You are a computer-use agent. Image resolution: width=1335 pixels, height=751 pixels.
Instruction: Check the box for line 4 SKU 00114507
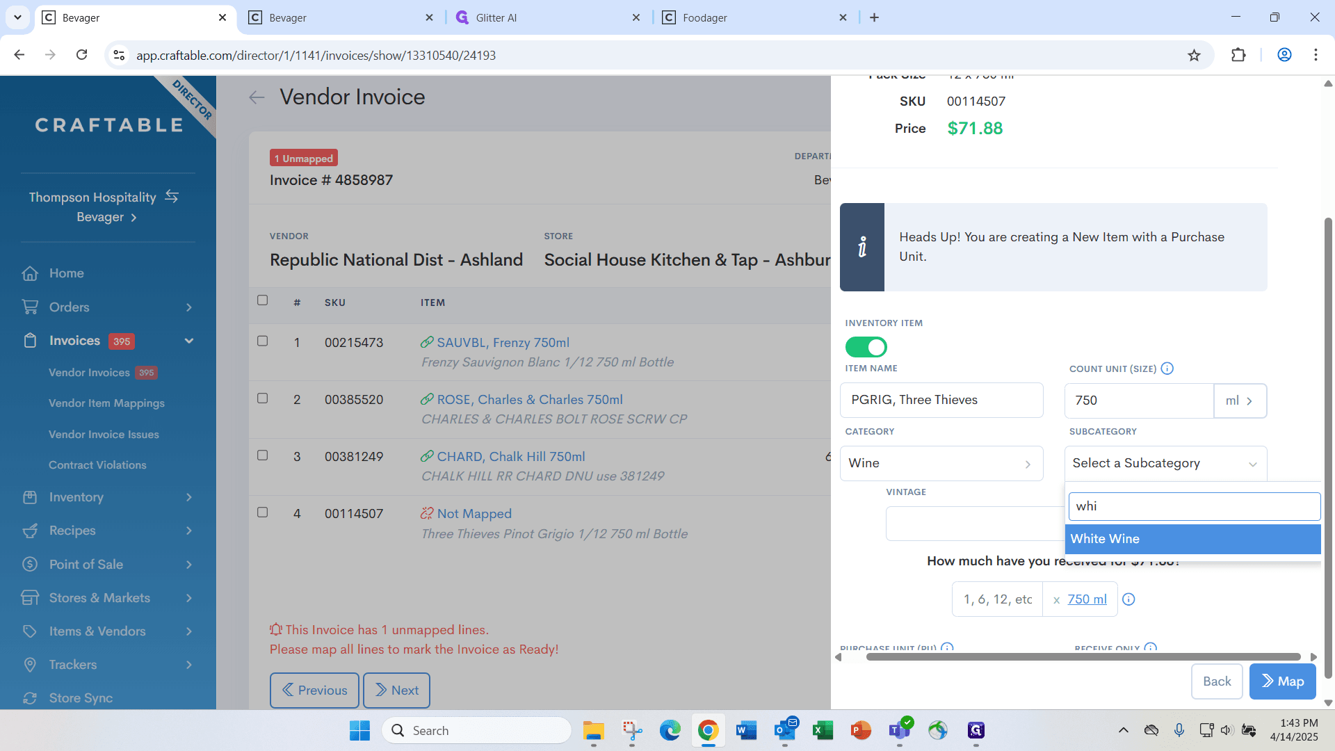[x=262, y=512]
